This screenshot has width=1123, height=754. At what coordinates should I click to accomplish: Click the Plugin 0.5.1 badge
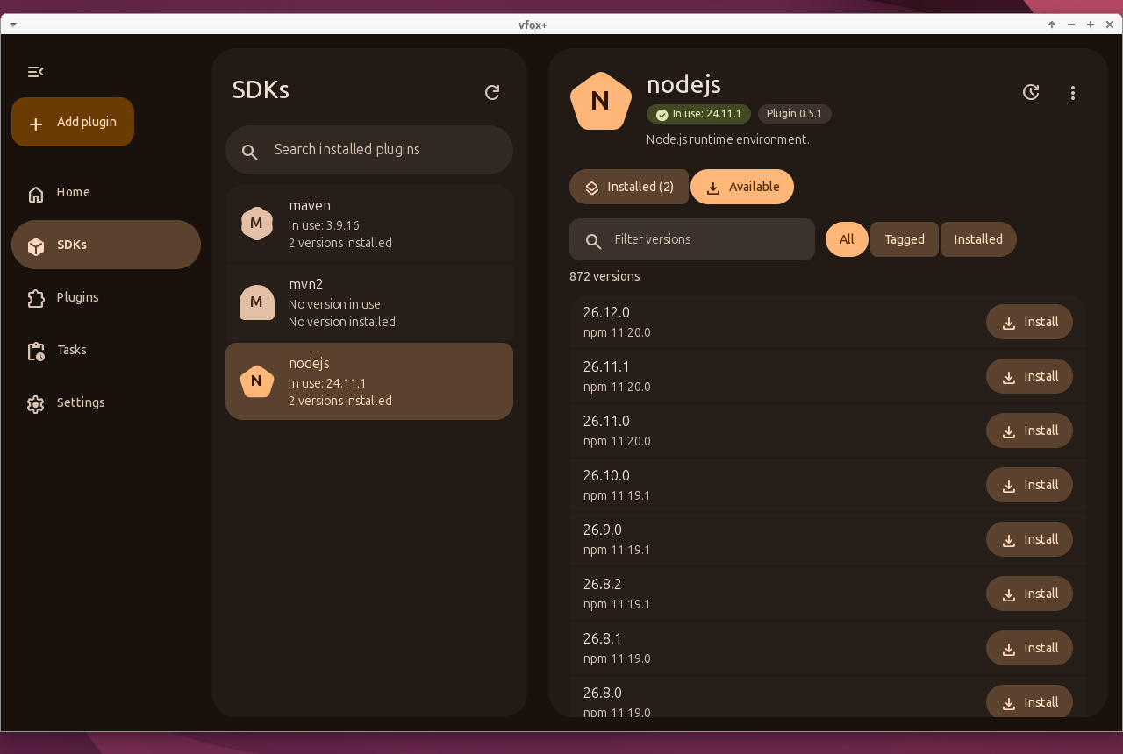click(794, 114)
